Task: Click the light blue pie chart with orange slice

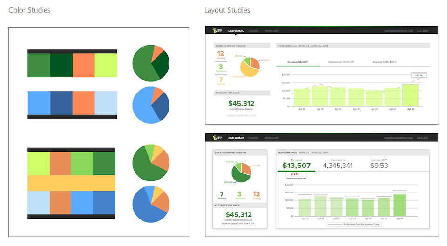Action: click(151, 105)
